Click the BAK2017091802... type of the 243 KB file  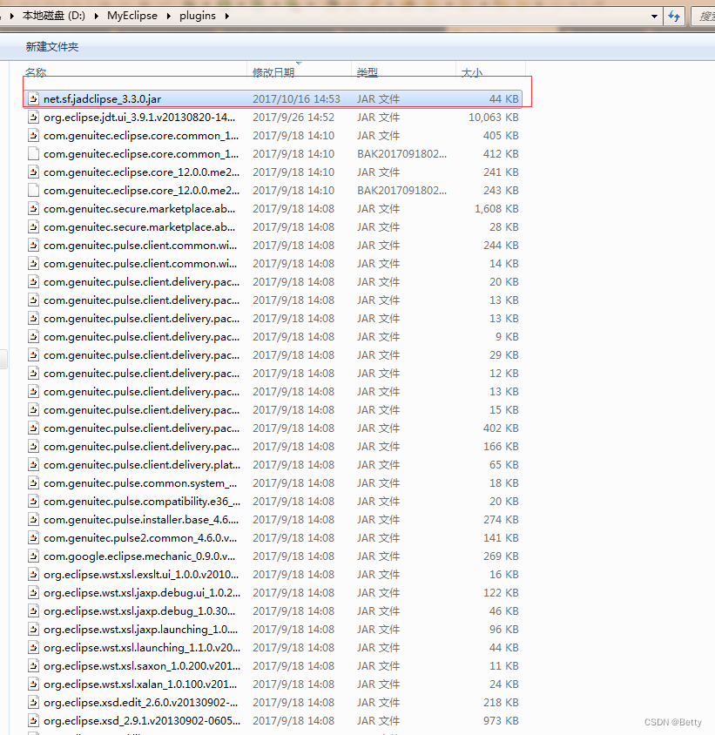[x=401, y=191]
